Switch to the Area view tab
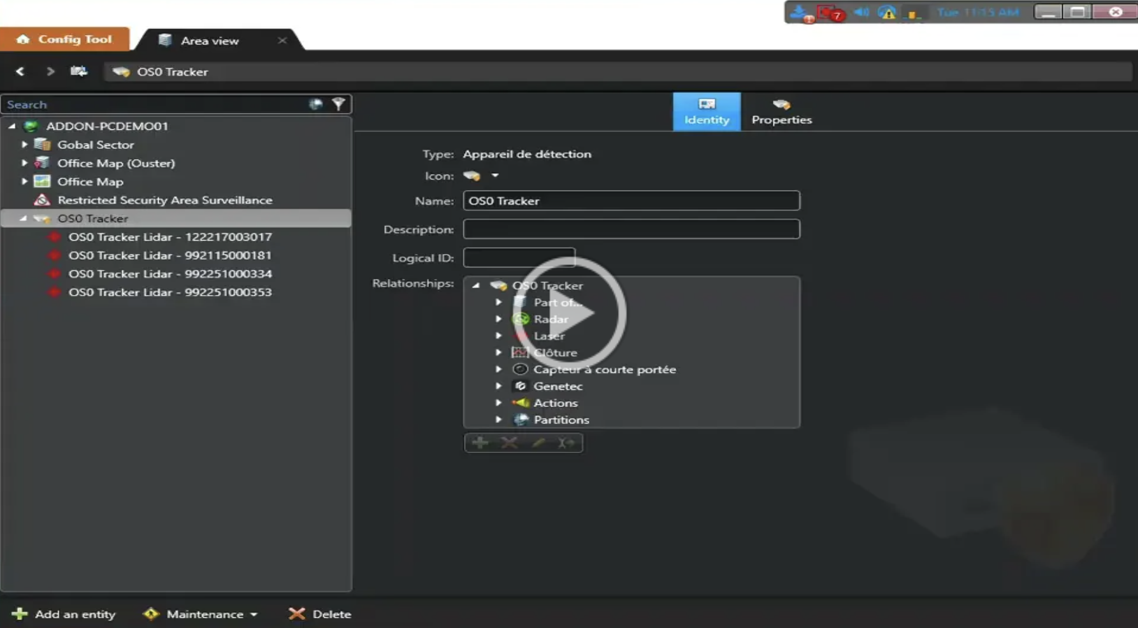Image resolution: width=1138 pixels, height=628 pixels. [210, 41]
